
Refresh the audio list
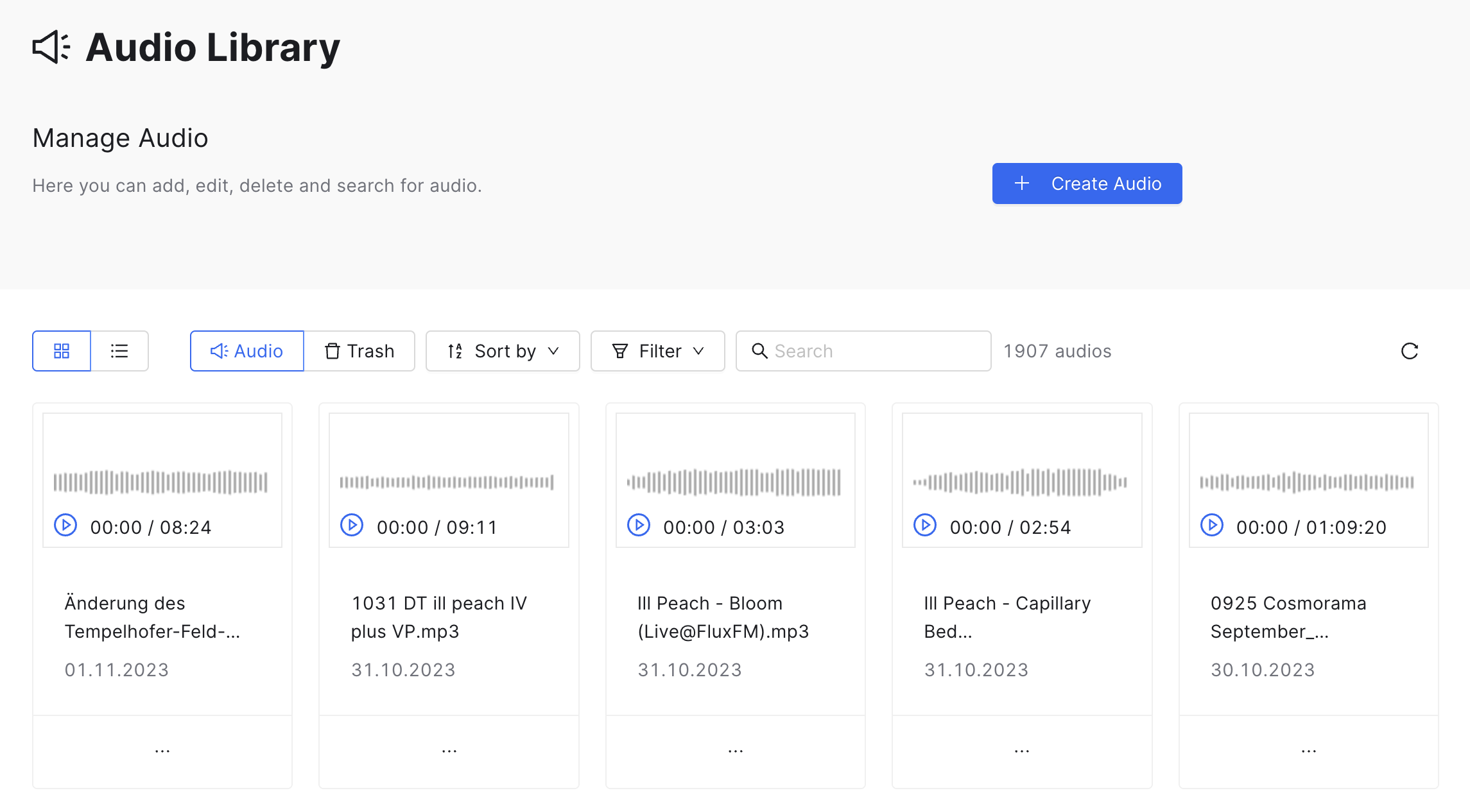pos(1410,351)
